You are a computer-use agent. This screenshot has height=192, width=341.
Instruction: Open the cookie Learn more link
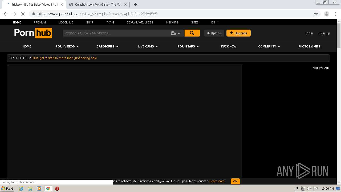pyautogui.click(x=217, y=181)
